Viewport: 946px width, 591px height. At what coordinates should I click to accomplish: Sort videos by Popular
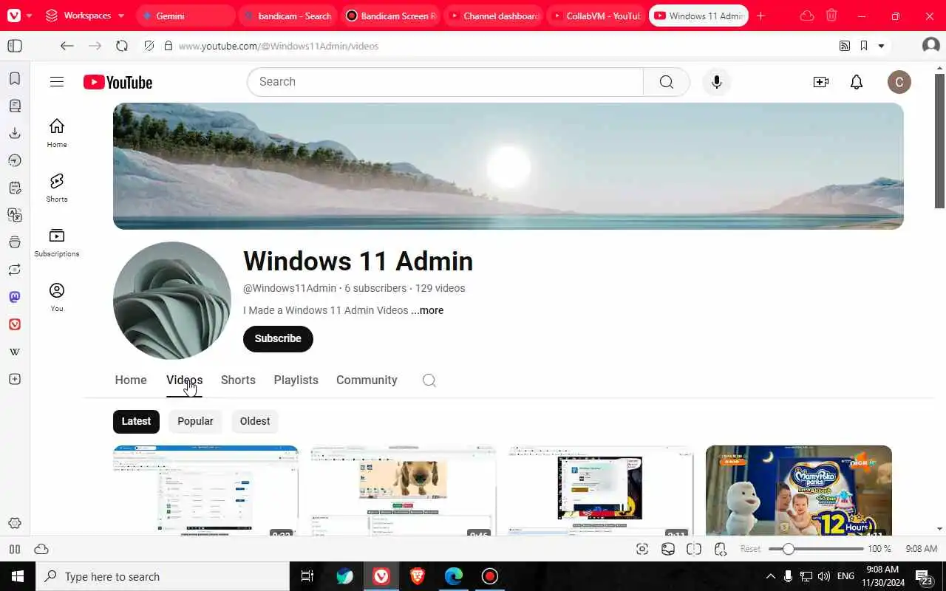click(x=195, y=421)
